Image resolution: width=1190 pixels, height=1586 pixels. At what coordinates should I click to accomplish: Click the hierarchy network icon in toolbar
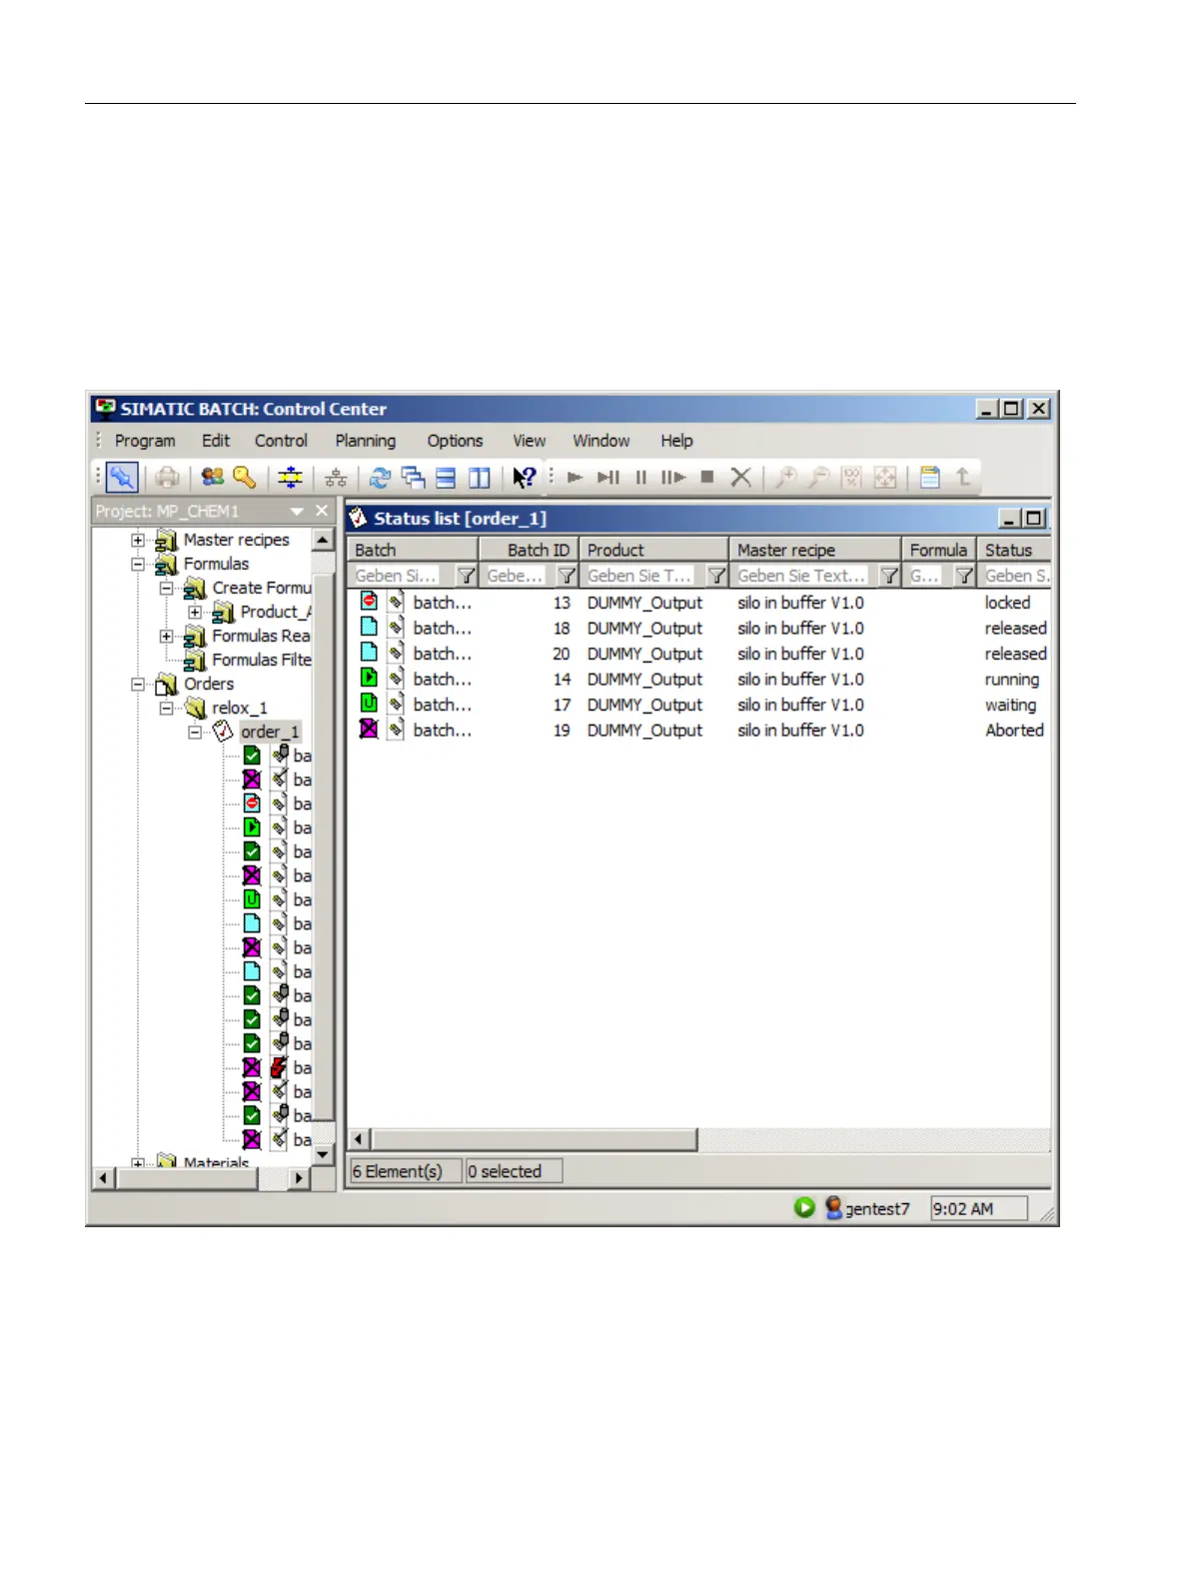pyautogui.click(x=336, y=478)
